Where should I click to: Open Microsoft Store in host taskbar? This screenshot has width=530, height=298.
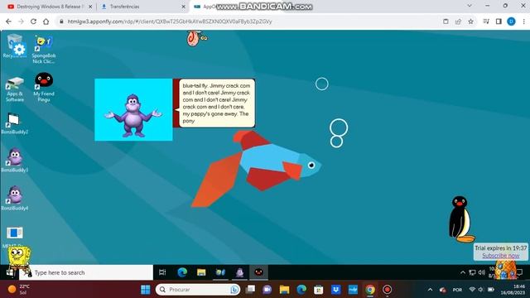pyautogui.click(x=318, y=290)
